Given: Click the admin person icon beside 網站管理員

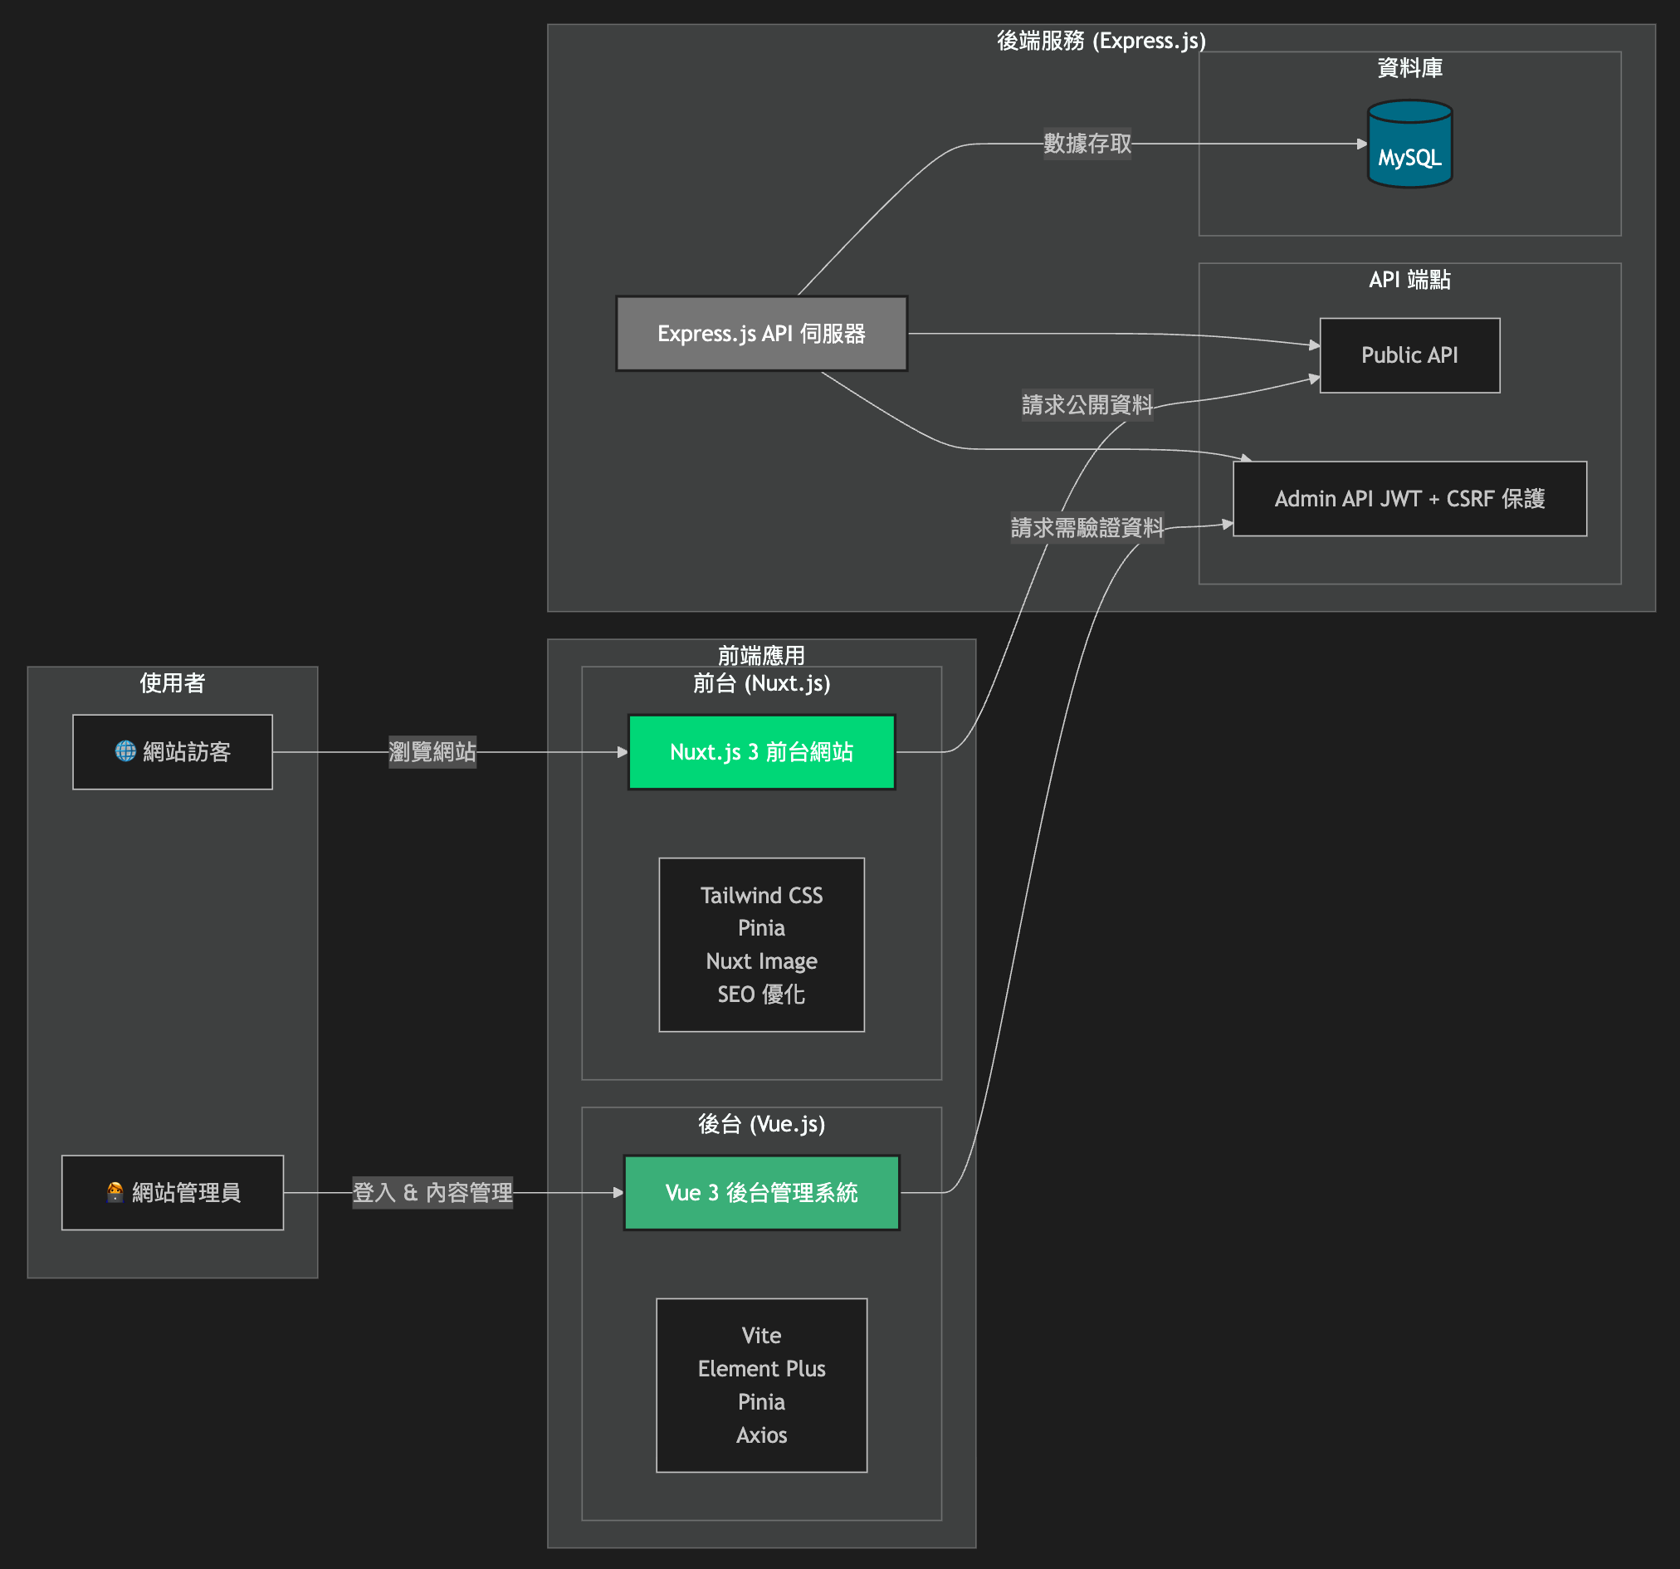Looking at the screenshot, I should 115,1192.
